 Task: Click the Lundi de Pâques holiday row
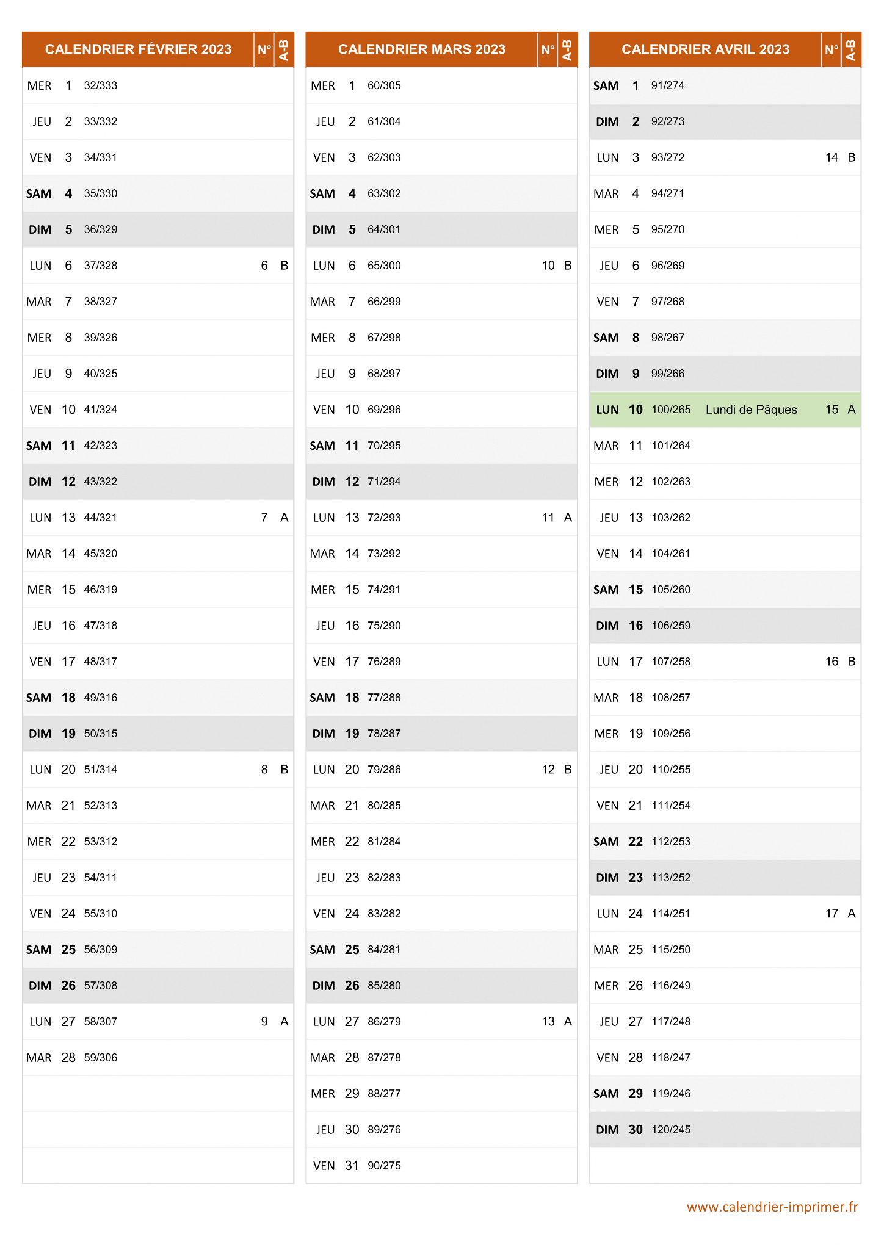(725, 410)
